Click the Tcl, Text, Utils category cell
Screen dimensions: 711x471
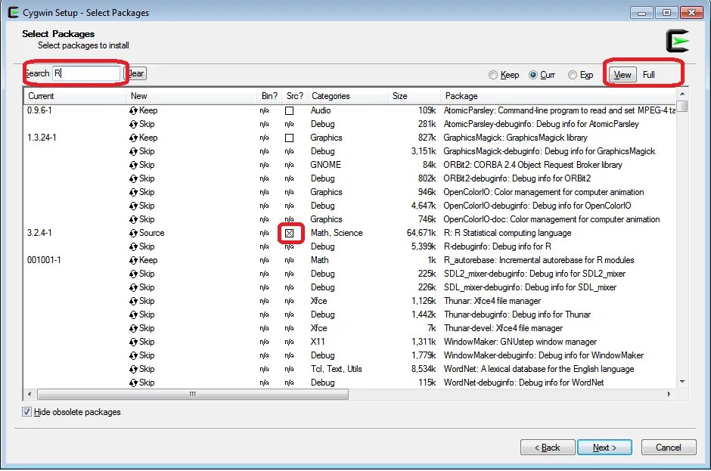click(x=336, y=369)
